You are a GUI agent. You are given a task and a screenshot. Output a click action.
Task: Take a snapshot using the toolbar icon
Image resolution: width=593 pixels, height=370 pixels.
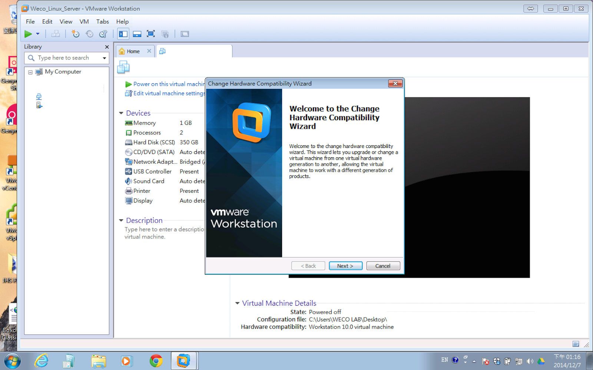pos(76,34)
